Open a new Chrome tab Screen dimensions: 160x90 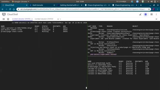coord(141,5)
